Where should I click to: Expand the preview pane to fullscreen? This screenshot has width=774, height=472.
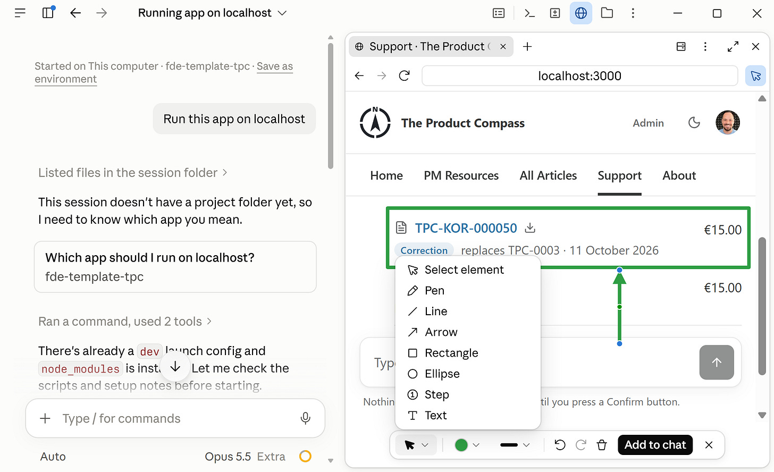click(x=733, y=47)
